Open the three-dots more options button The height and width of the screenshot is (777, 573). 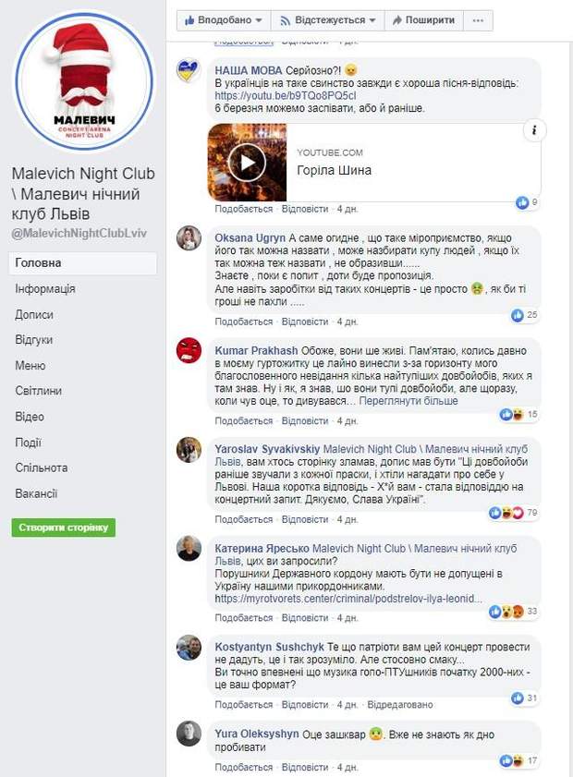[478, 21]
